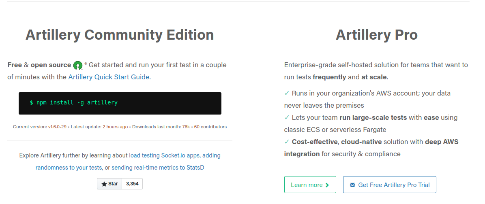
Task: Click the checkmark beside "Cost-effective"
Action: point(287,142)
